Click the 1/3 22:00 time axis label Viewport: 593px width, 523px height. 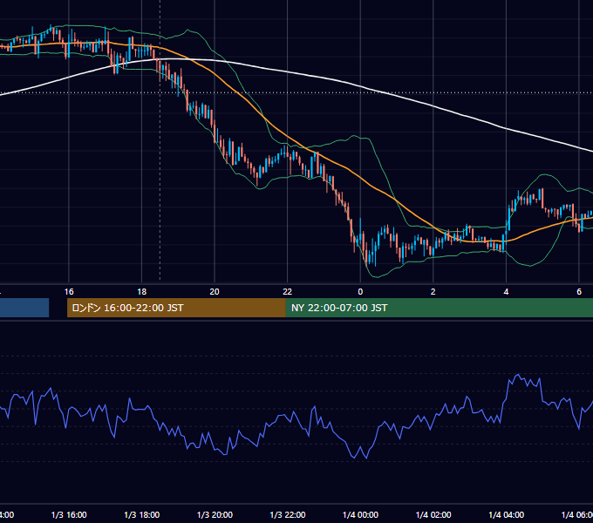288,514
